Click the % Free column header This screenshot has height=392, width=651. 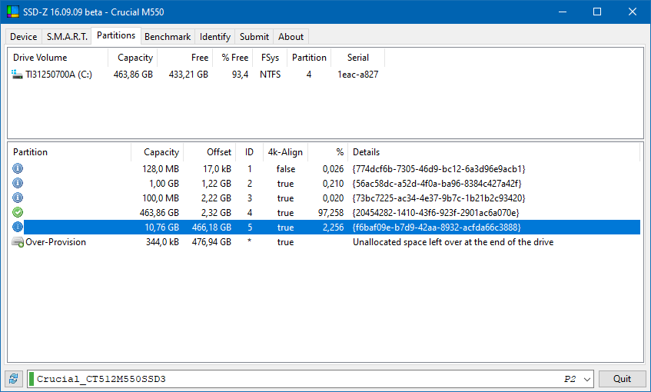(232, 58)
